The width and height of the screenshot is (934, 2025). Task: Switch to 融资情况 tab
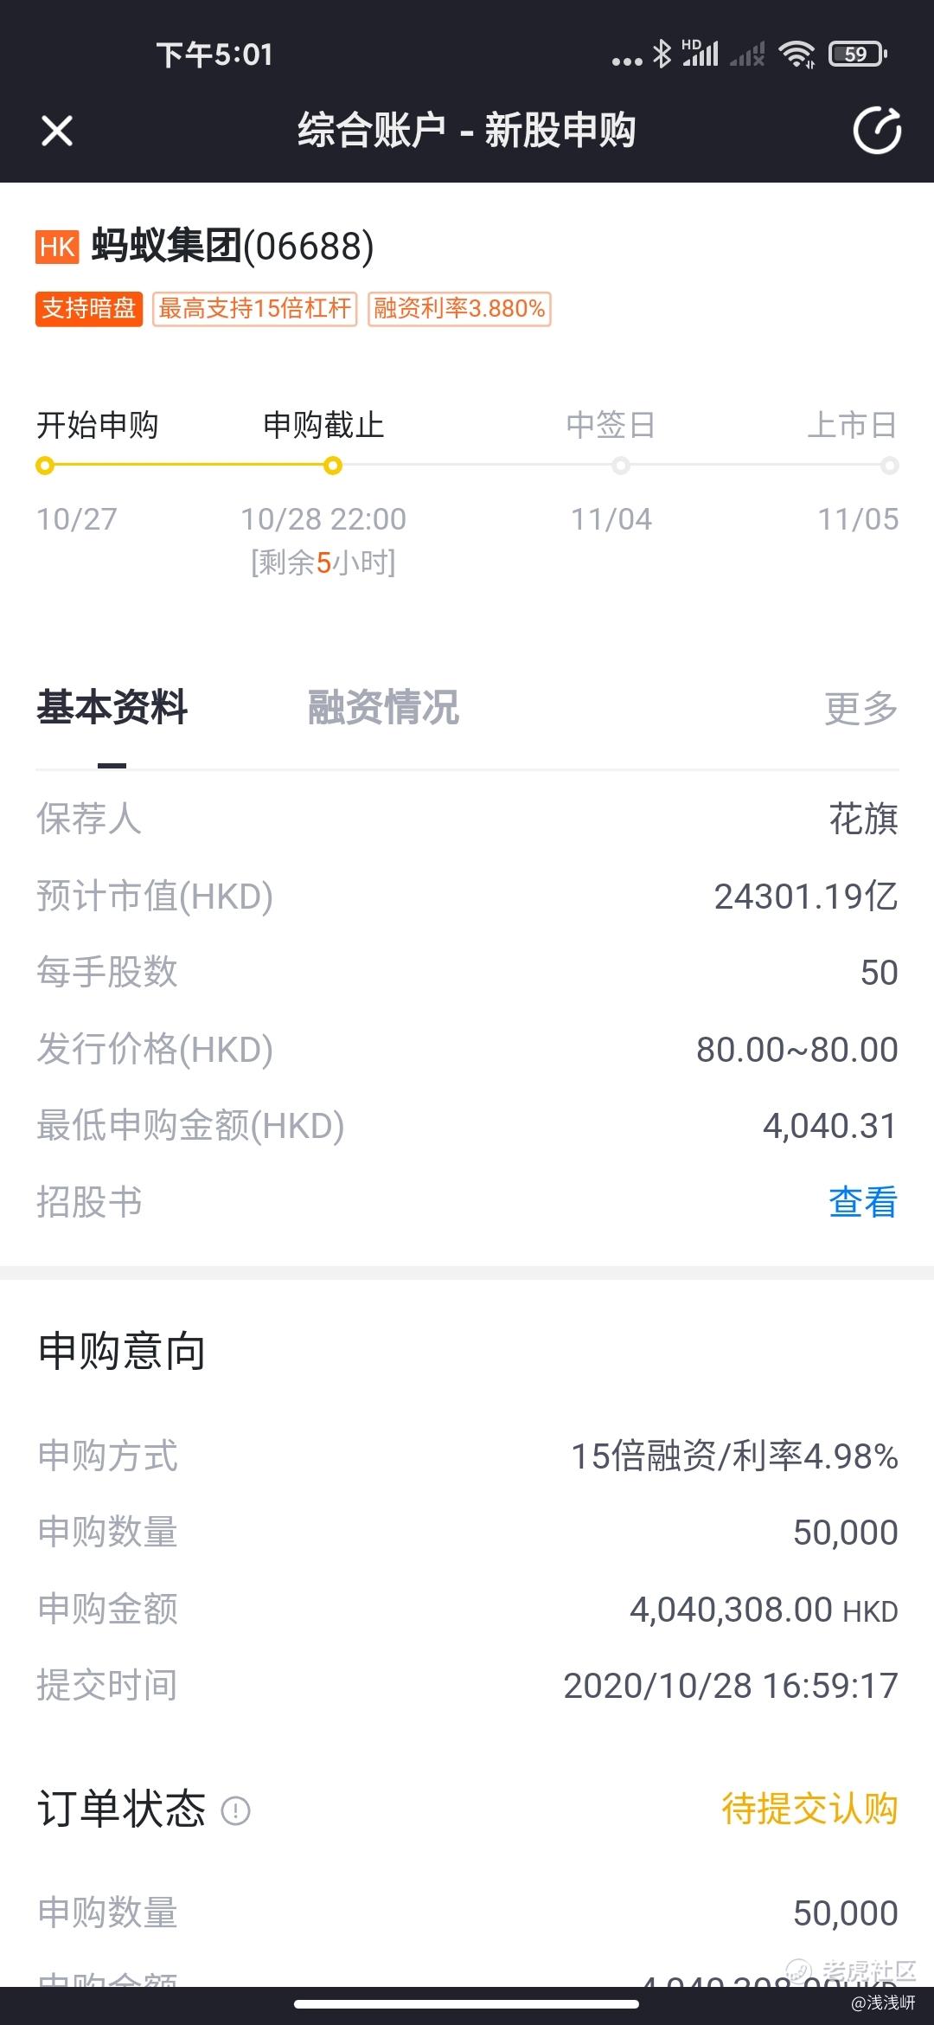(x=383, y=707)
